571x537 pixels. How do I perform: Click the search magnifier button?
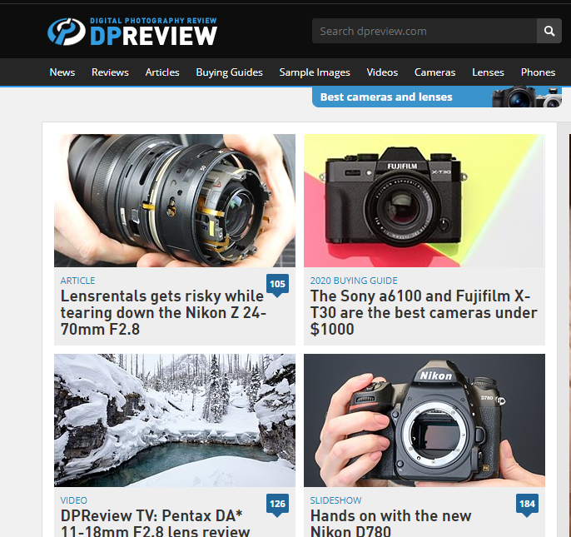click(x=549, y=31)
